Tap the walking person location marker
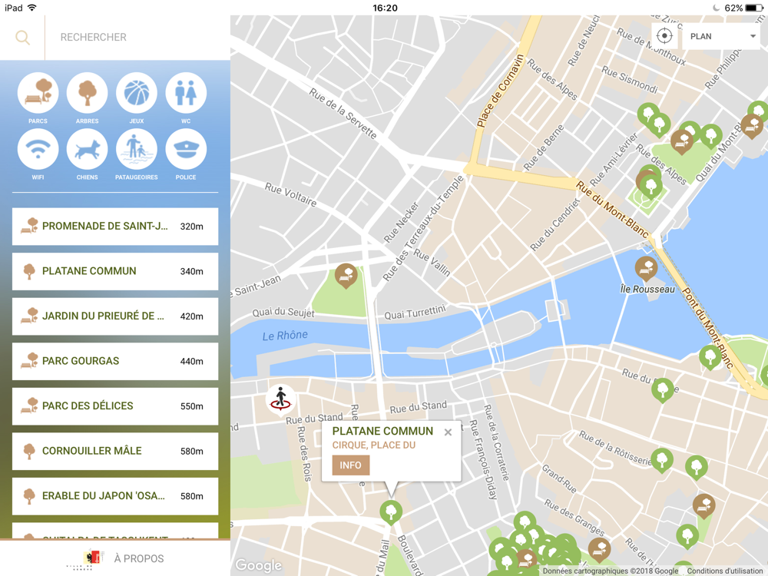Screen dimensions: 768x576 coord(280,399)
